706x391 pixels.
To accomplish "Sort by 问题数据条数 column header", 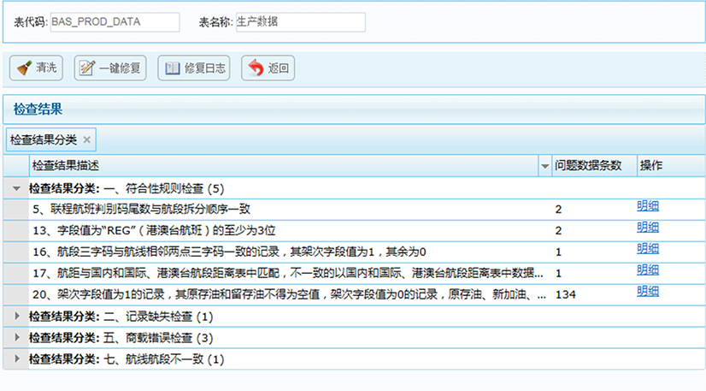I will [594, 166].
